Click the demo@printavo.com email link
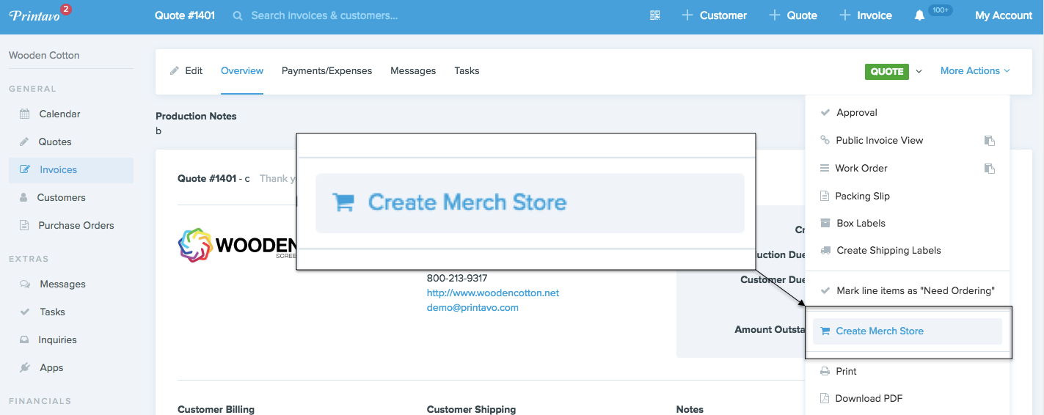Screen dimensions: 1044x415 472,307
